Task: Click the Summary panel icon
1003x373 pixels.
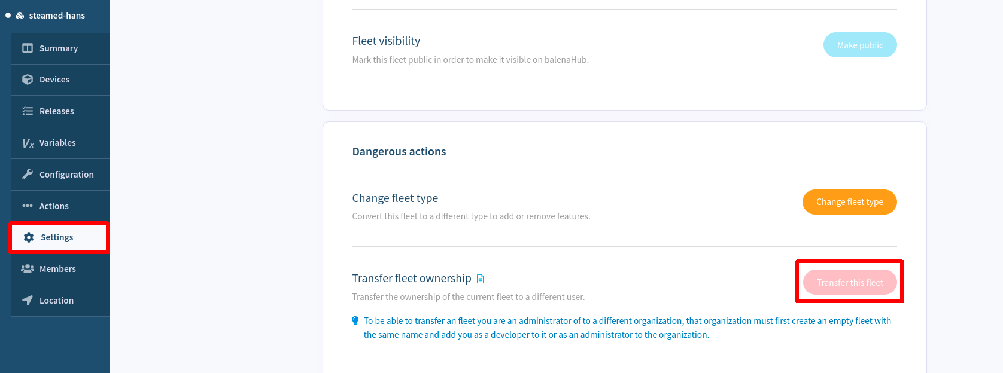Action: [28, 48]
